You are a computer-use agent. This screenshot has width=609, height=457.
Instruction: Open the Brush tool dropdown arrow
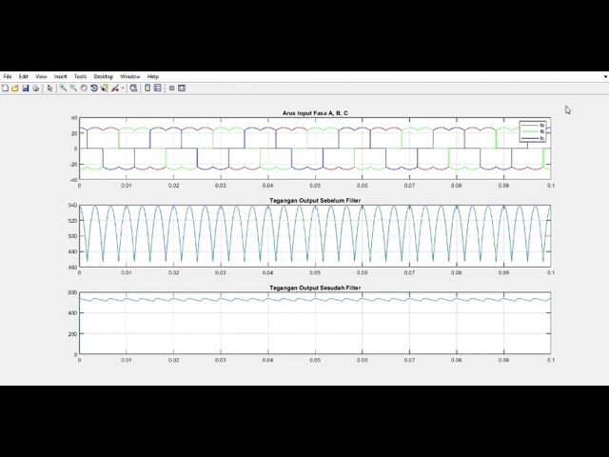[123, 88]
